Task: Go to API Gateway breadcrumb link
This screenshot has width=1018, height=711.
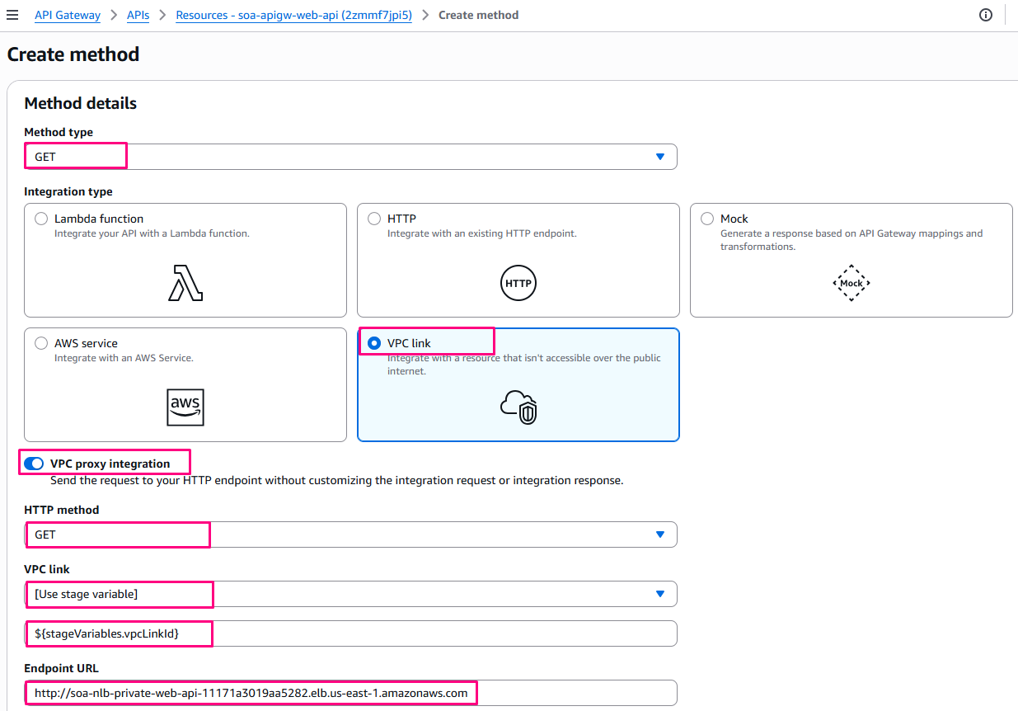Action: (x=68, y=15)
